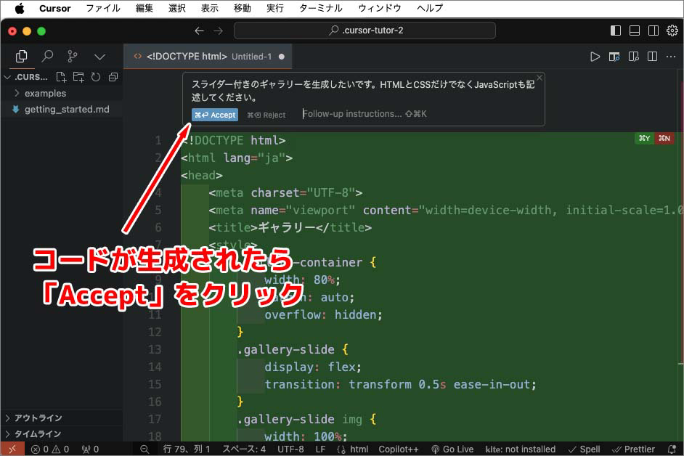Toggle the bottom panel visibility
The width and height of the screenshot is (684, 456).
[x=634, y=30]
